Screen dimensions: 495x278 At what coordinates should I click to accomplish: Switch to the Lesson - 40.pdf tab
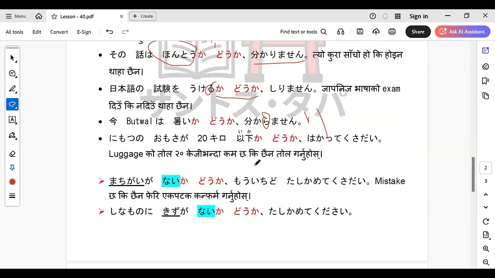point(87,16)
